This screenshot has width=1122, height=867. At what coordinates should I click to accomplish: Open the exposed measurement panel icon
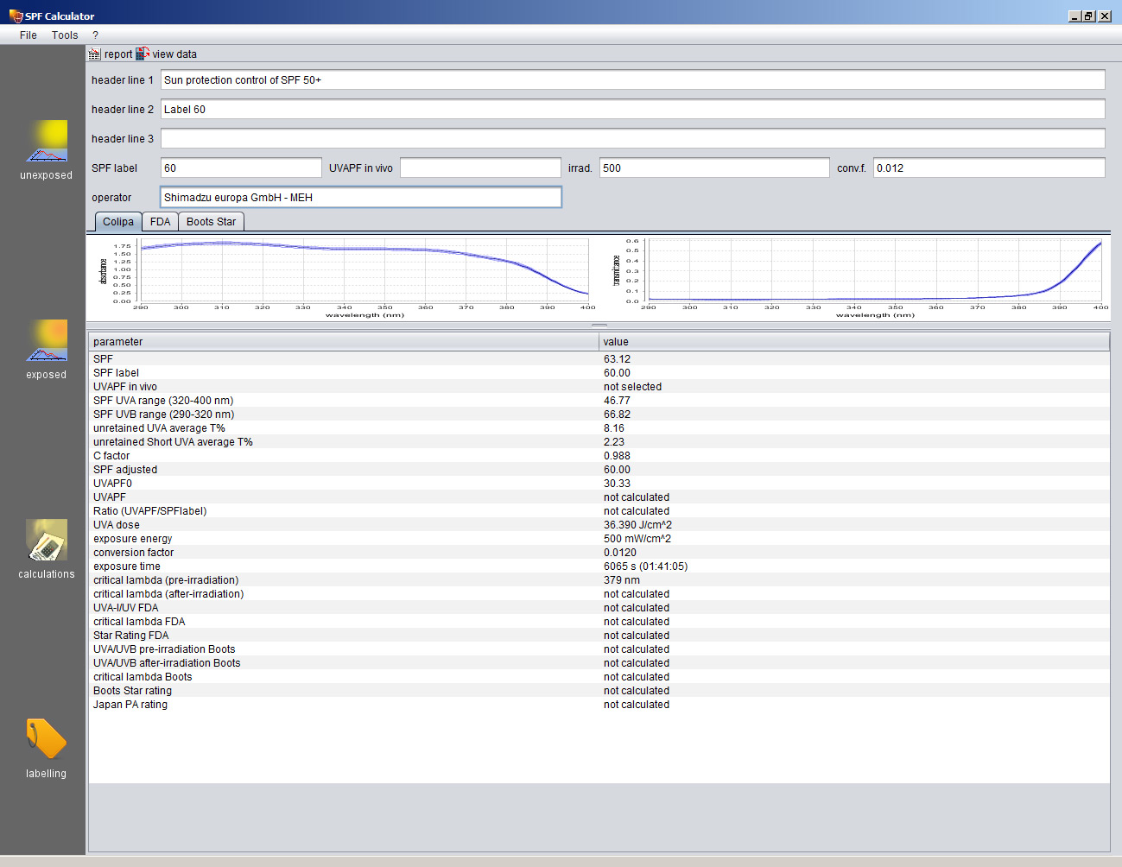click(47, 341)
